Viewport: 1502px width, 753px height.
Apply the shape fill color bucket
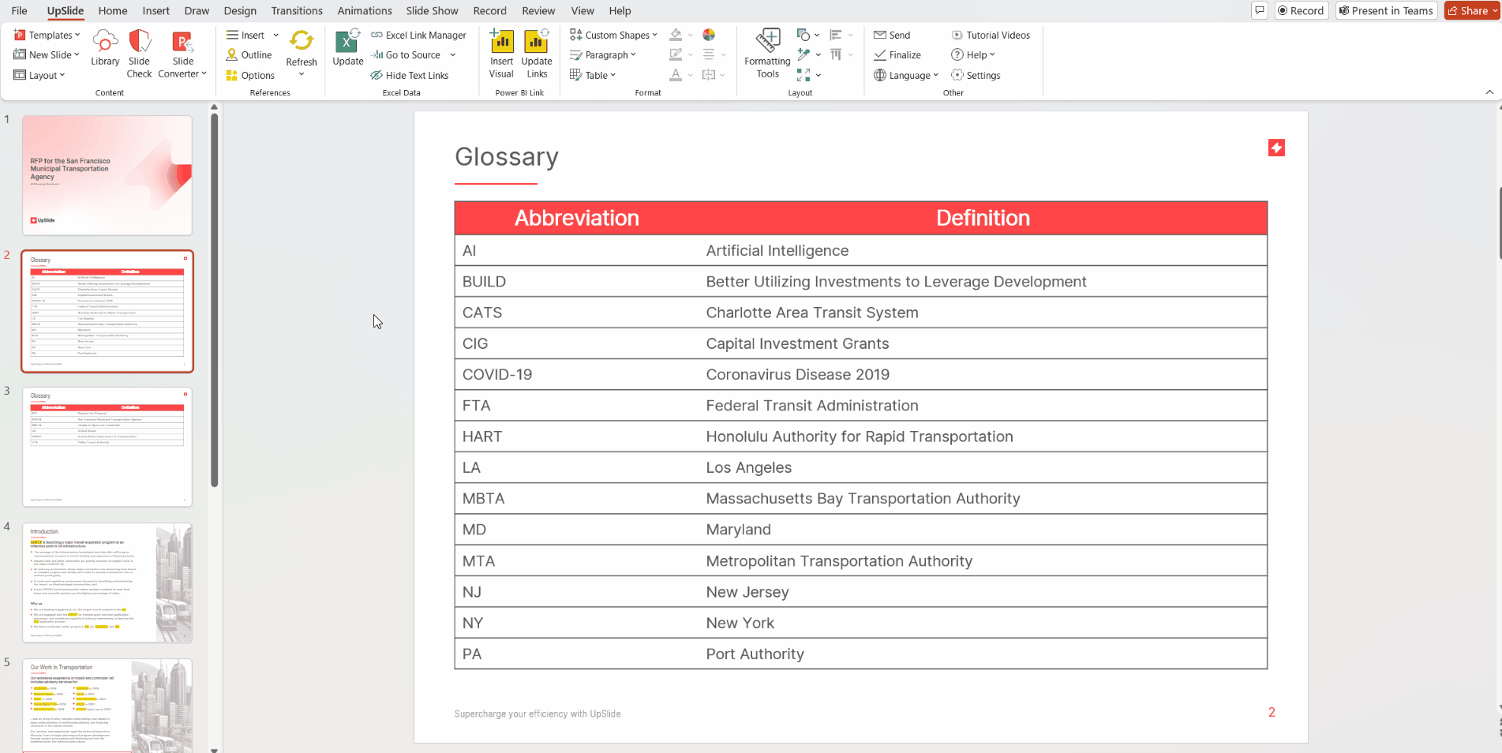coord(676,35)
